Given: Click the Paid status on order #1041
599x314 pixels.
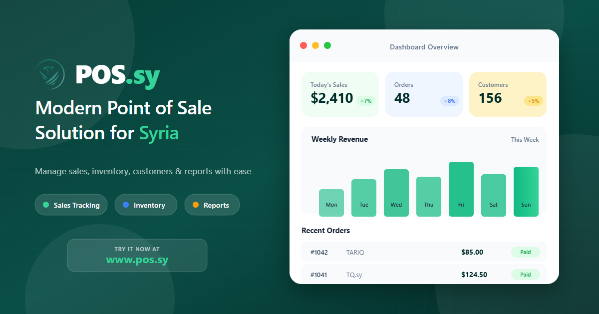Looking at the screenshot, I should [x=525, y=275].
